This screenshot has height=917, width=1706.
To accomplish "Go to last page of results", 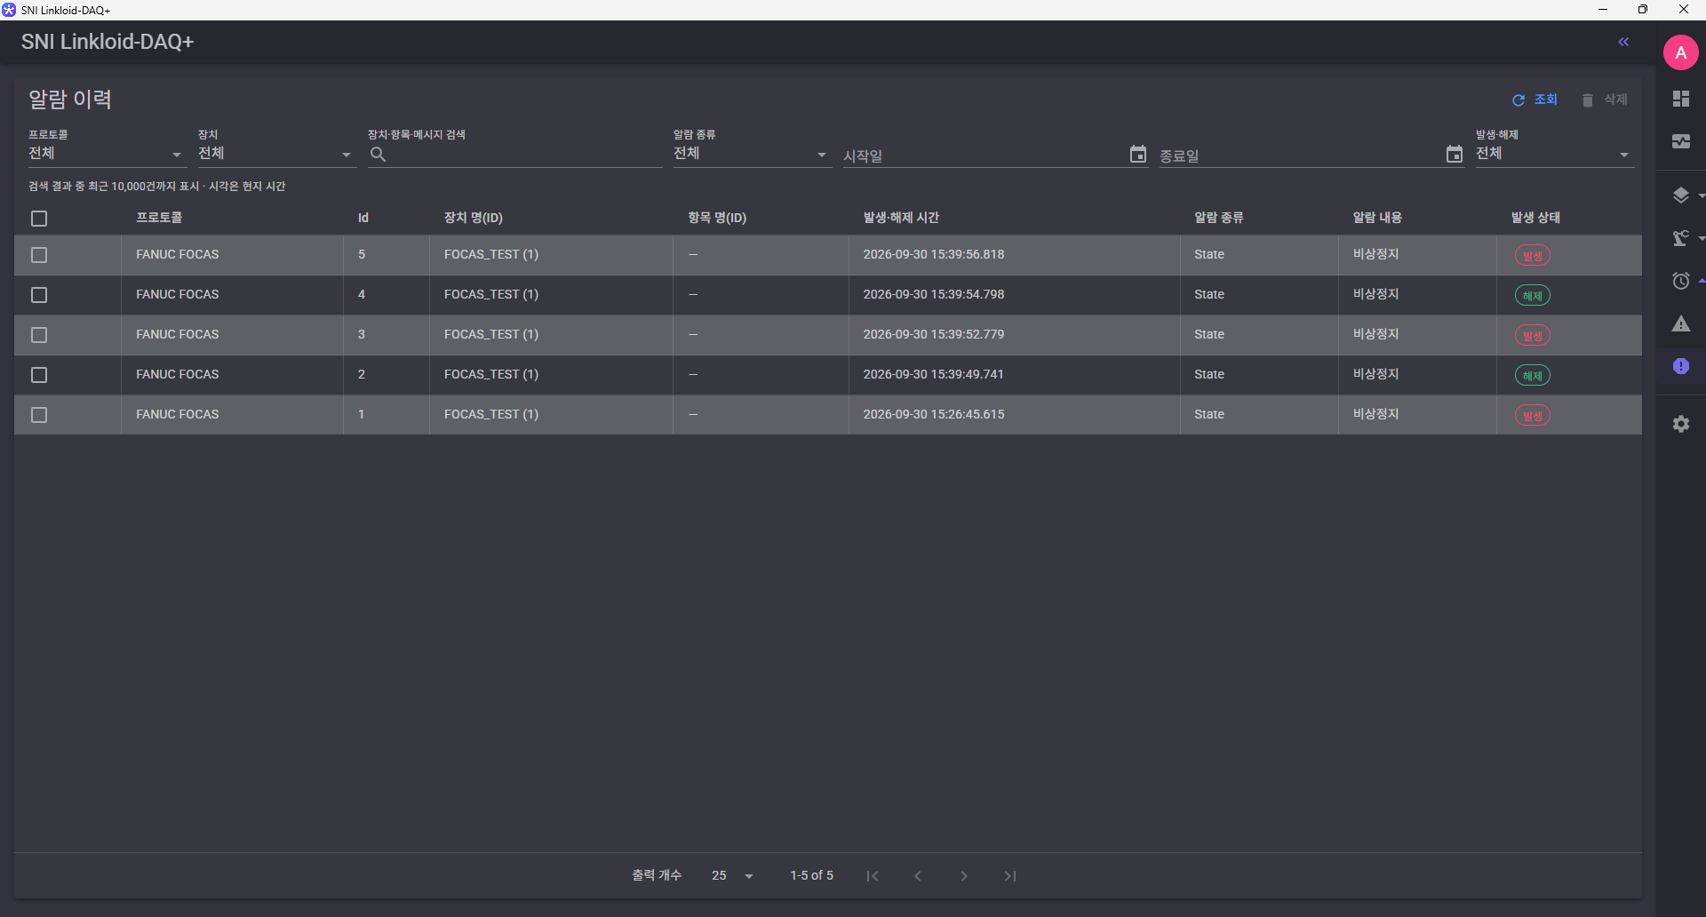I will pyautogui.click(x=1010, y=876).
